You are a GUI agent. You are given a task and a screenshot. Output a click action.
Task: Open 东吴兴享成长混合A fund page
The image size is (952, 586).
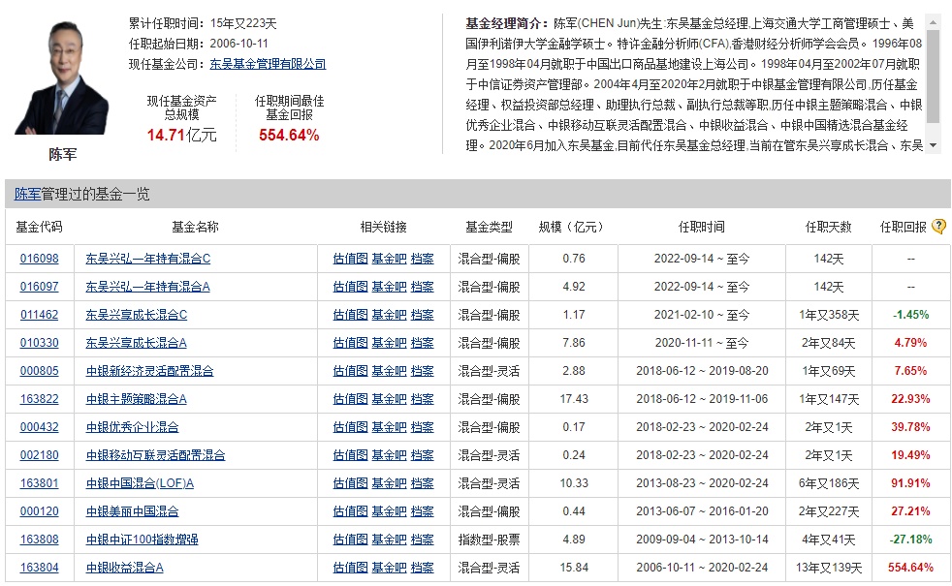136,343
